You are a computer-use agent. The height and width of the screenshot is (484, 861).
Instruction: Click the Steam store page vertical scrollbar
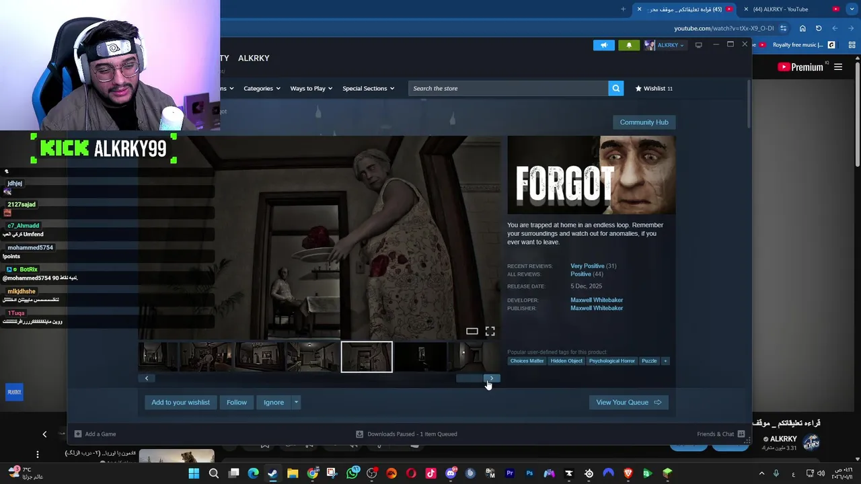[x=749, y=104]
